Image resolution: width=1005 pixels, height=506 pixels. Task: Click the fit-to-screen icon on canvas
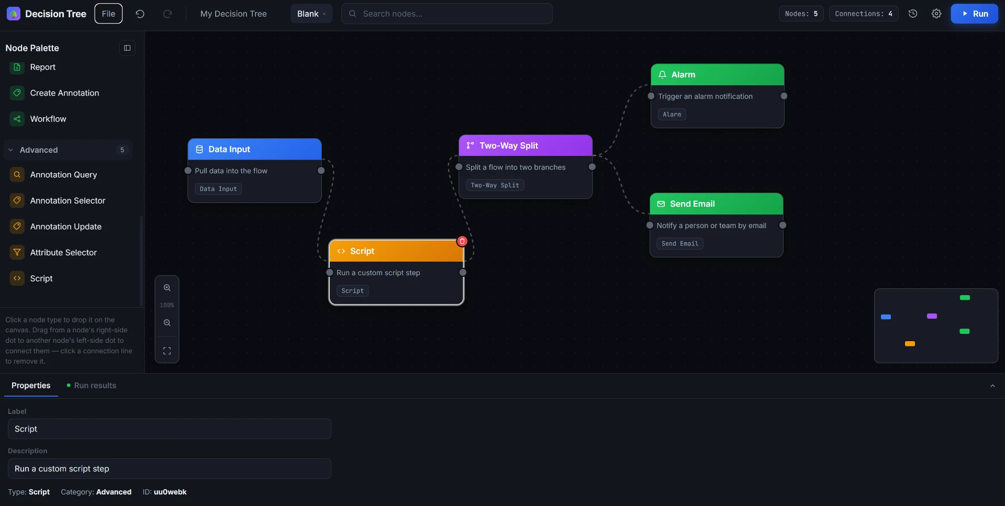tap(167, 351)
